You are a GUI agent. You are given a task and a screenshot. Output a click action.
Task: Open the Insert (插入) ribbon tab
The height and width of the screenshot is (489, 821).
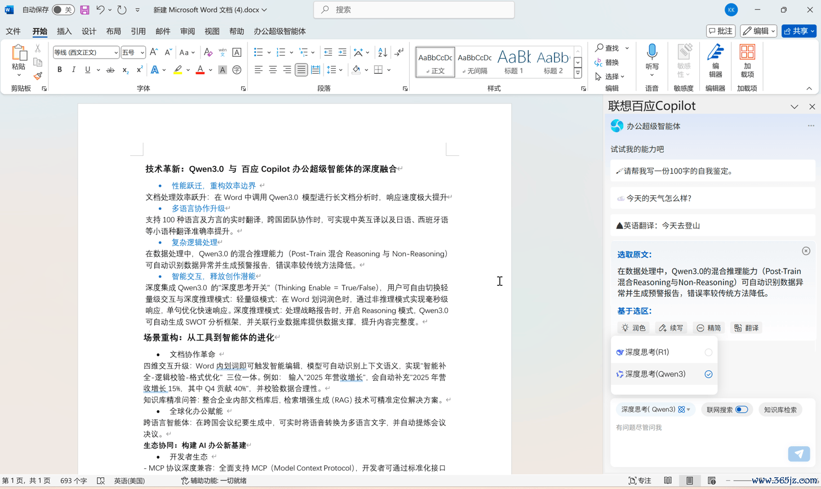[64, 31]
